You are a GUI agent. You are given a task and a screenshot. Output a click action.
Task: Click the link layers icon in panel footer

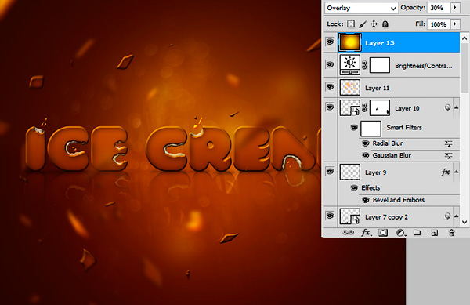click(x=348, y=232)
